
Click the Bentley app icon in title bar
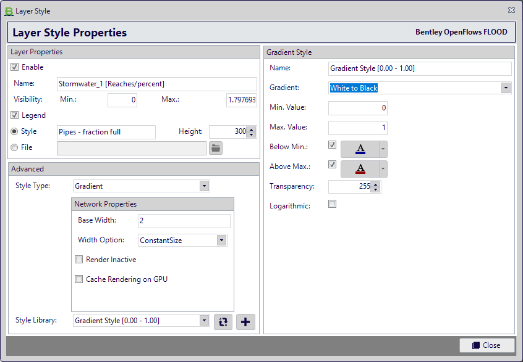click(9, 11)
